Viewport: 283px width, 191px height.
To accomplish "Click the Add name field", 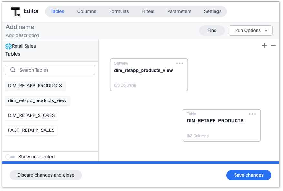I will click(20, 27).
